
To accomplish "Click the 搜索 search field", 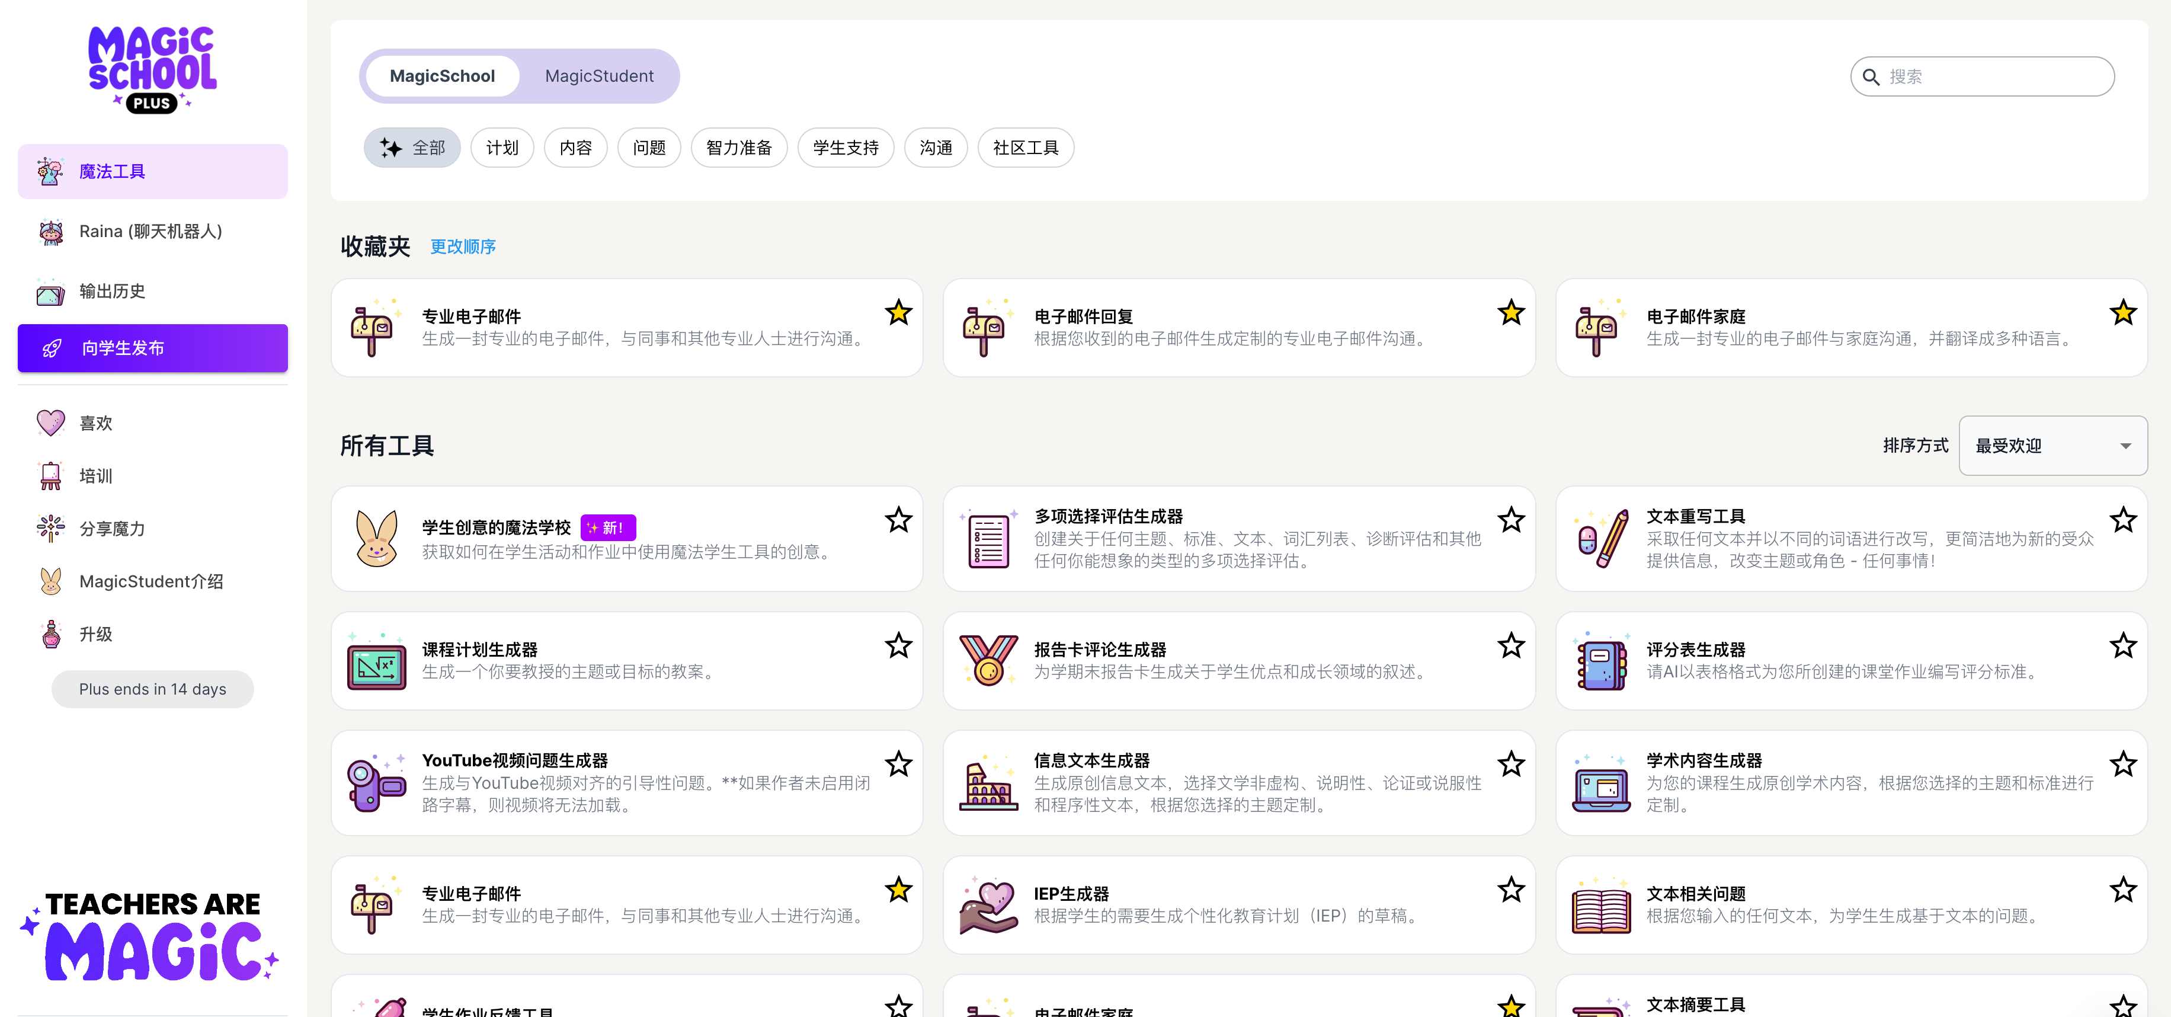I will [x=1981, y=76].
